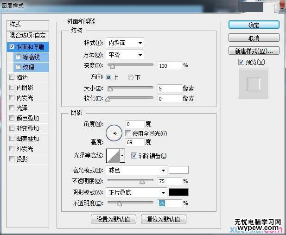Click the highlight 不透明度(O) slider handle
The width and height of the screenshot is (286, 235).
pos(142,182)
